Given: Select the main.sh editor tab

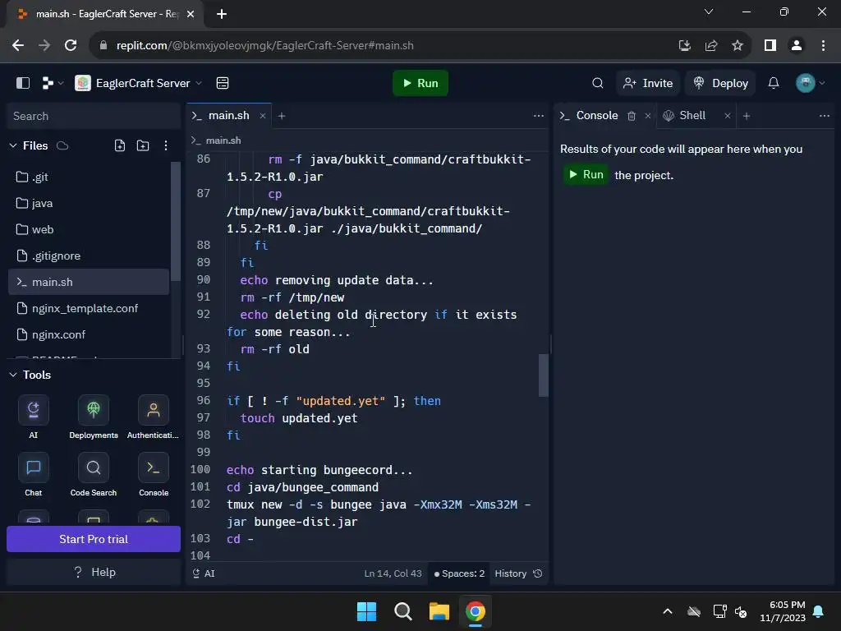Looking at the screenshot, I should 228,115.
